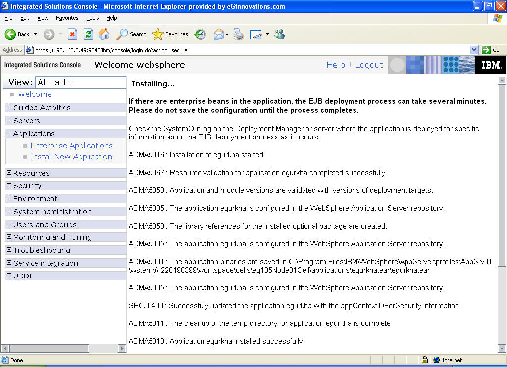Expand the UDDI node
The width and height of the screenshot is (507, 367).
(x=9, y=275)
